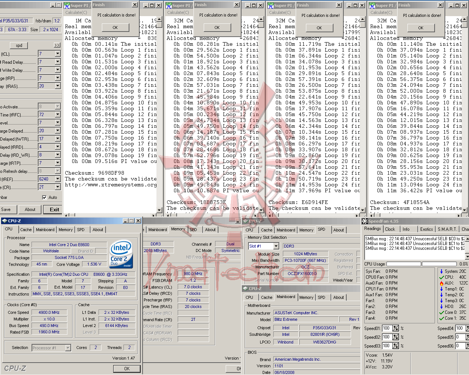Click the vertical scrollbar of the 1M Super PI window

tap(159, 114)
